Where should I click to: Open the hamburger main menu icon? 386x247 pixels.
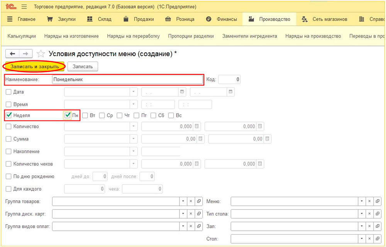[x=24, y=7]
